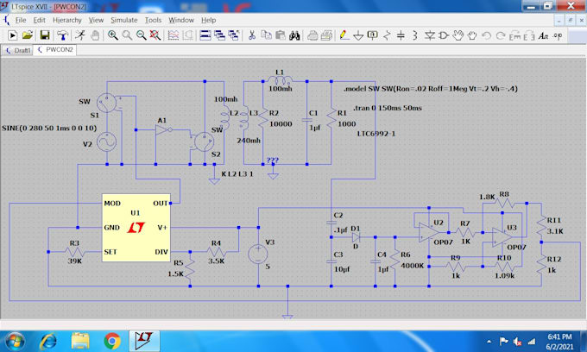
Task: Click the Tile windows vertically icon
Action: 219,35
